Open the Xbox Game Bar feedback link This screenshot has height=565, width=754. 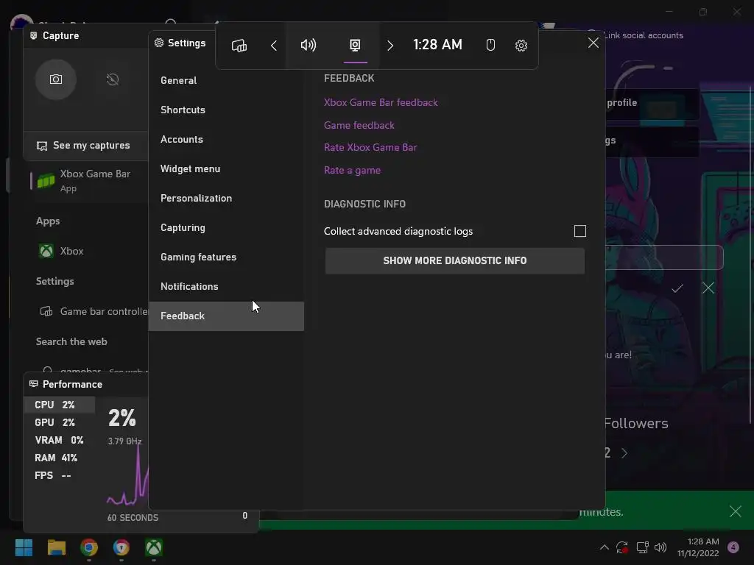pos(381,102)
